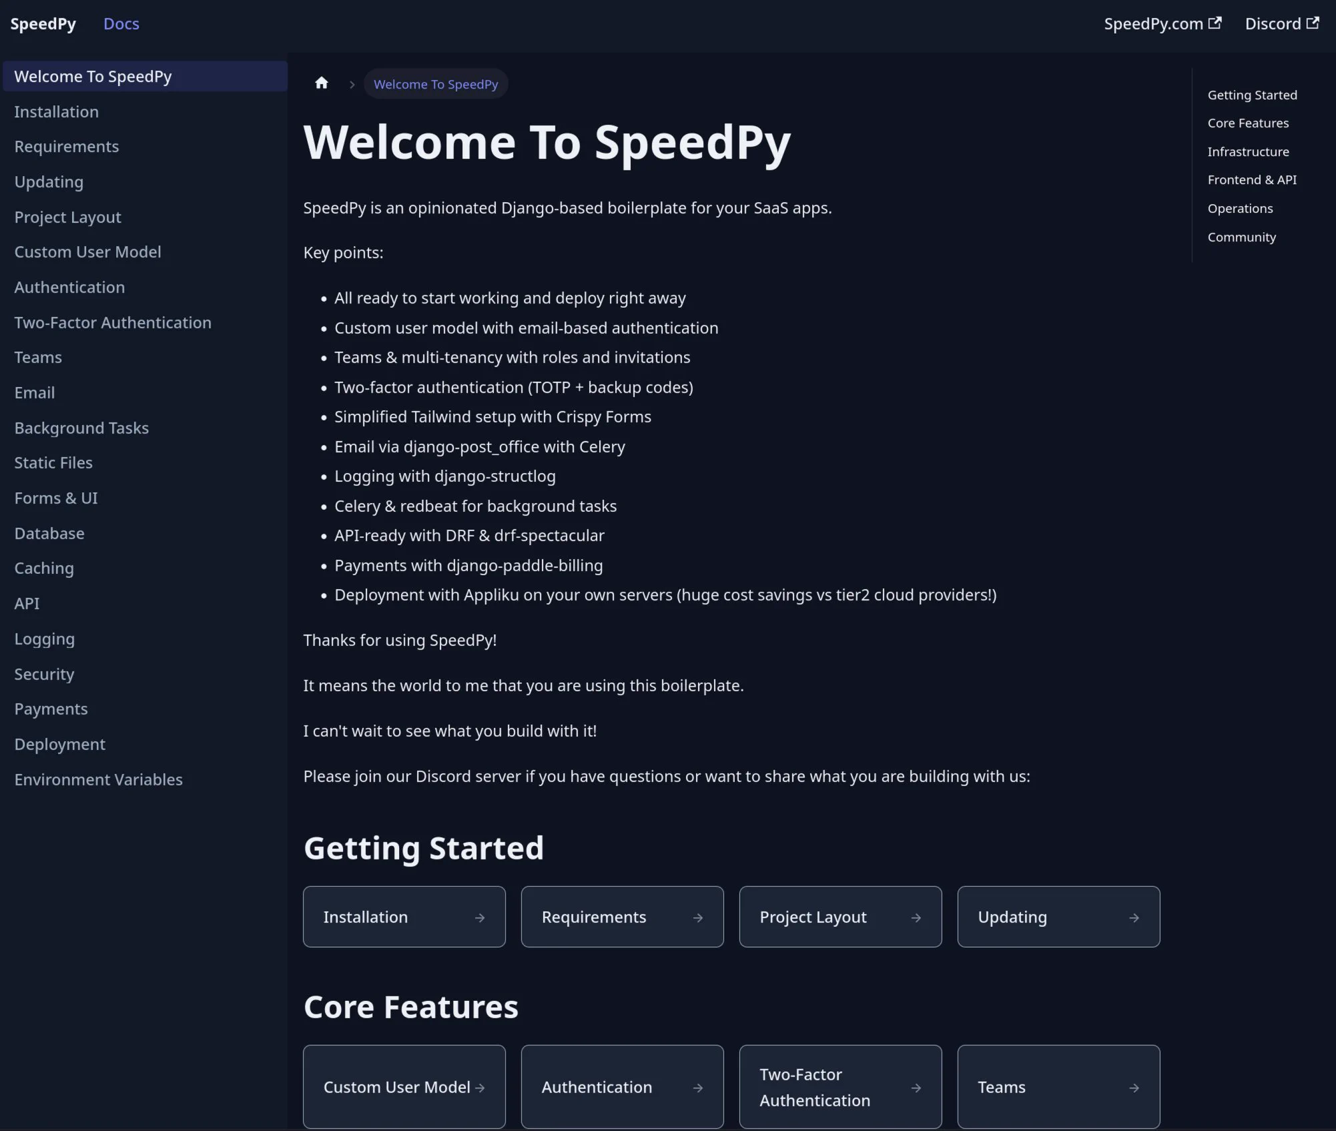Screen dimensions: 1336x1131
Task: Select the Docs tab in header
Action: (121, 24)
